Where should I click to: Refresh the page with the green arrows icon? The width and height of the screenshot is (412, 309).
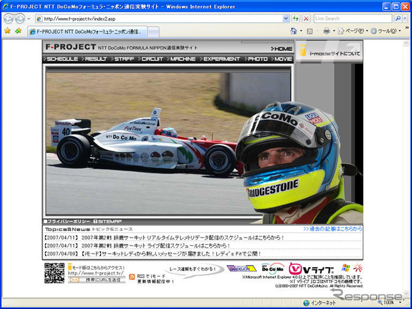295,19
